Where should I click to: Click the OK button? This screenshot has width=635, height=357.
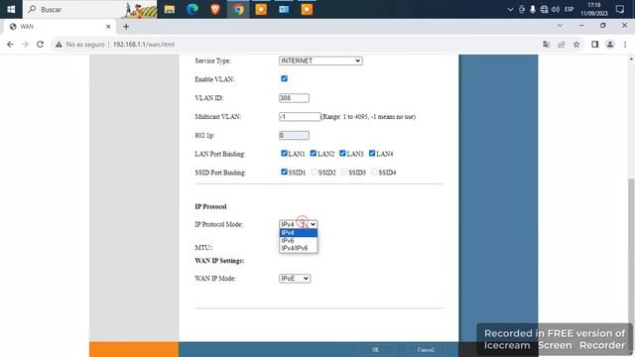tap(375, 350)
